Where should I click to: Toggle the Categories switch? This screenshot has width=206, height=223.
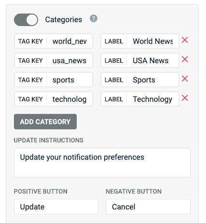(x=26, y=20)
